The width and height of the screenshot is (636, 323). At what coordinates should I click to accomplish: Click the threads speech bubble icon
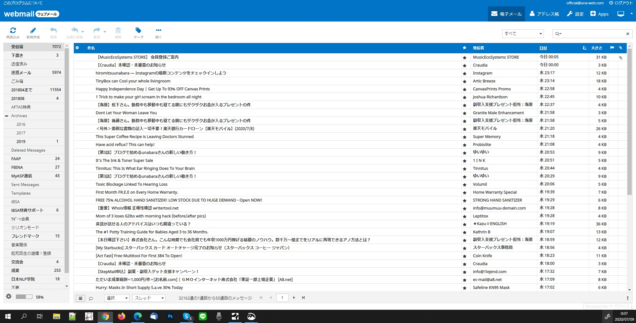point(91,298)
